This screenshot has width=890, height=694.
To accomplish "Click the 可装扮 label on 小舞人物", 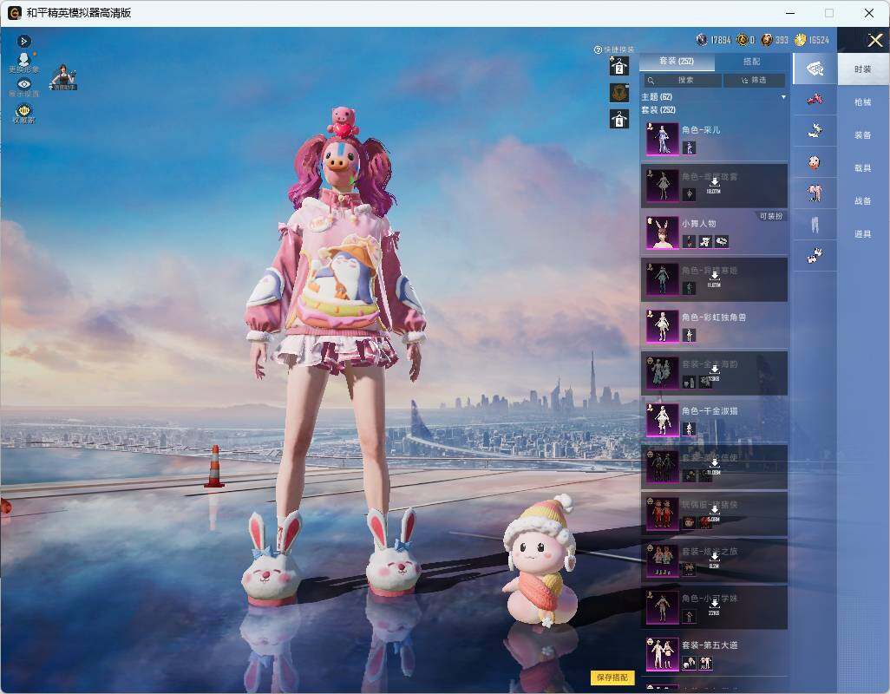I will pos(771,216).
